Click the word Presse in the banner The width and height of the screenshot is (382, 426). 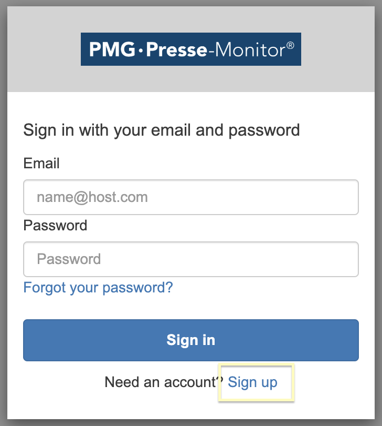177,50
